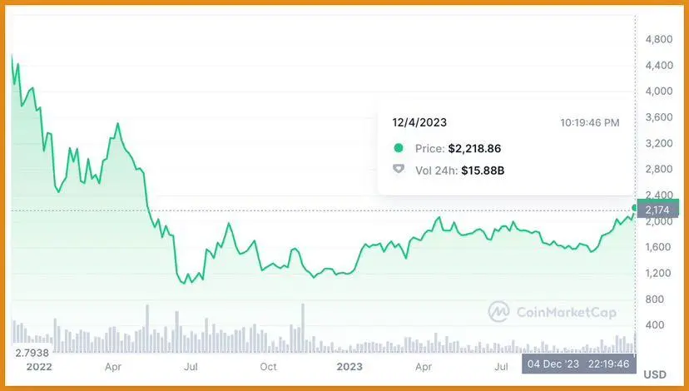Viewport: 689px width, 391px height.
Task: Click the green current-price marker on chart line
Action: [x=635, y=207]
